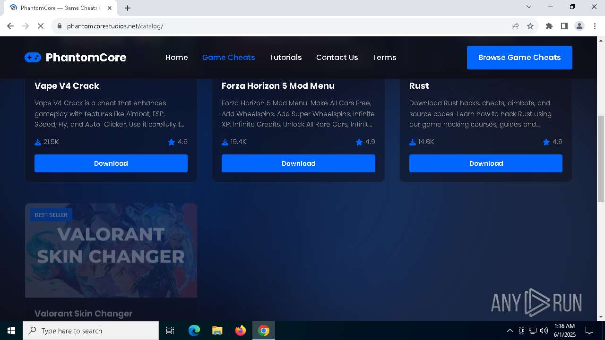Screen dimensions: 605x340
Task: Download Vape V4 Crack
Action: click(111, 163)
